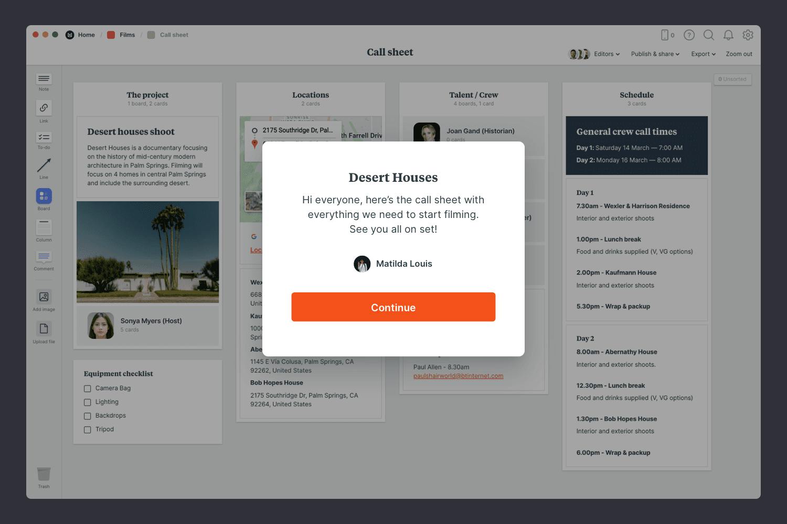Viewport: 787px width, 524px height.
Task: Select the Link tool in sidebar
Action: (x=44, y=108)
